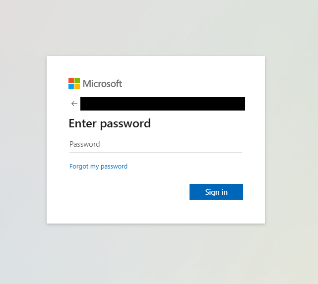Select the underline of the password field
This screenshot has width=318, height=284.
coord(155,153)
